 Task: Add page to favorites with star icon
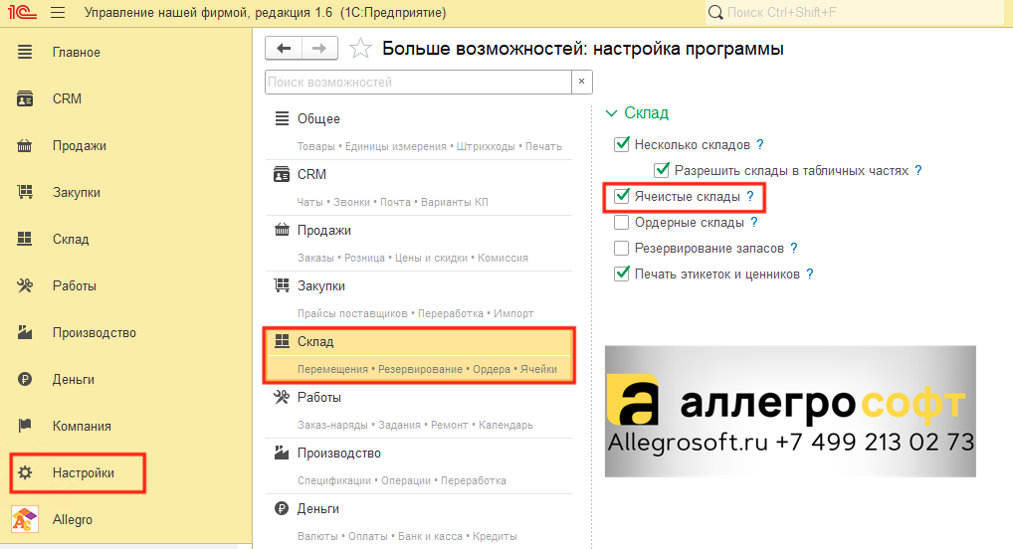(360, 49)
